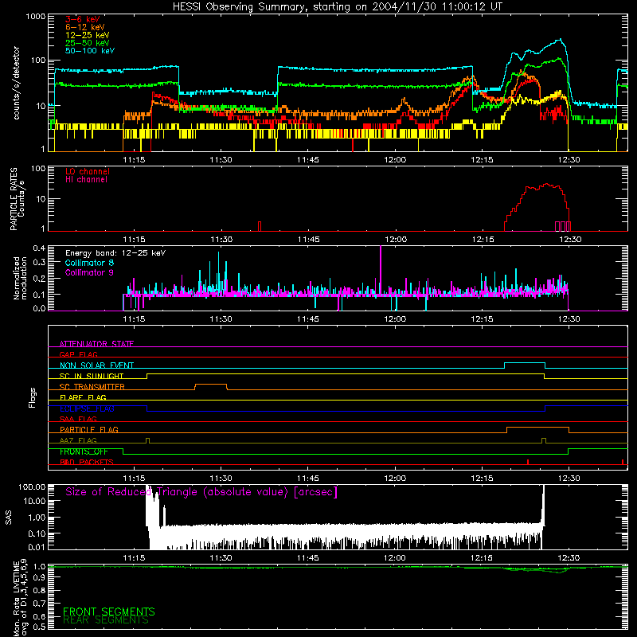Click the ATTENUATOR STATE flag label
Screen dimensions: 637x637
point(96,344)
